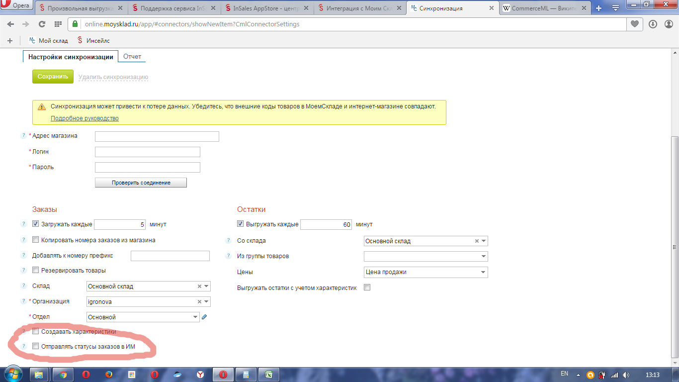Click the green Сохранить button

[53, 77]
